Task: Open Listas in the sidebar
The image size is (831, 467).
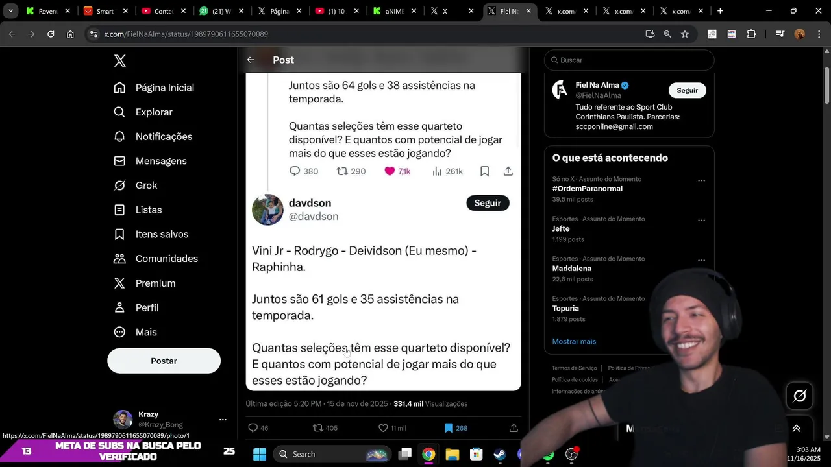Action: 138,210
